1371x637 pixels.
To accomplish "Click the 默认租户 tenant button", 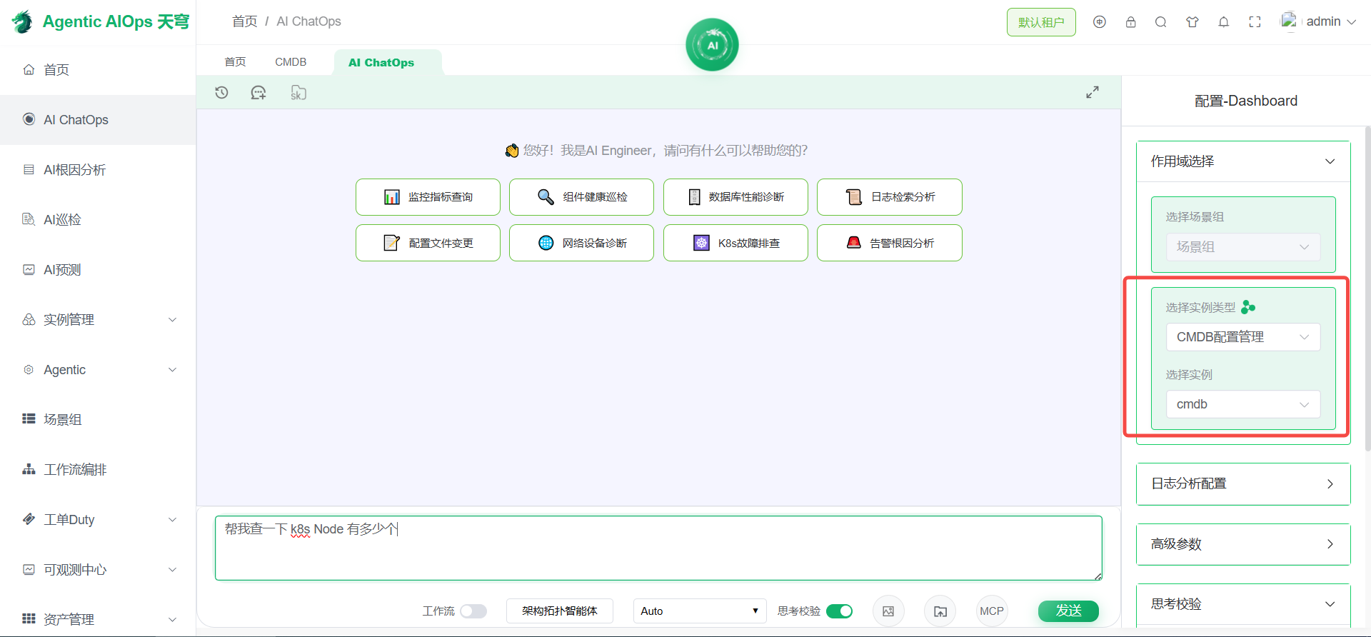I will click(x=1041, y=22).
